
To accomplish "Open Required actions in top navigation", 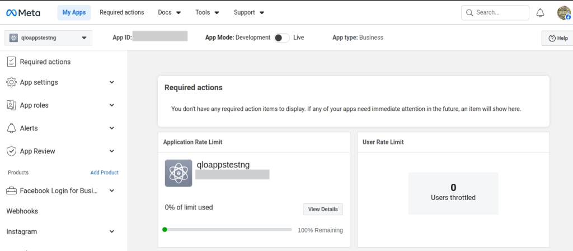I will [x=122, y=12].
